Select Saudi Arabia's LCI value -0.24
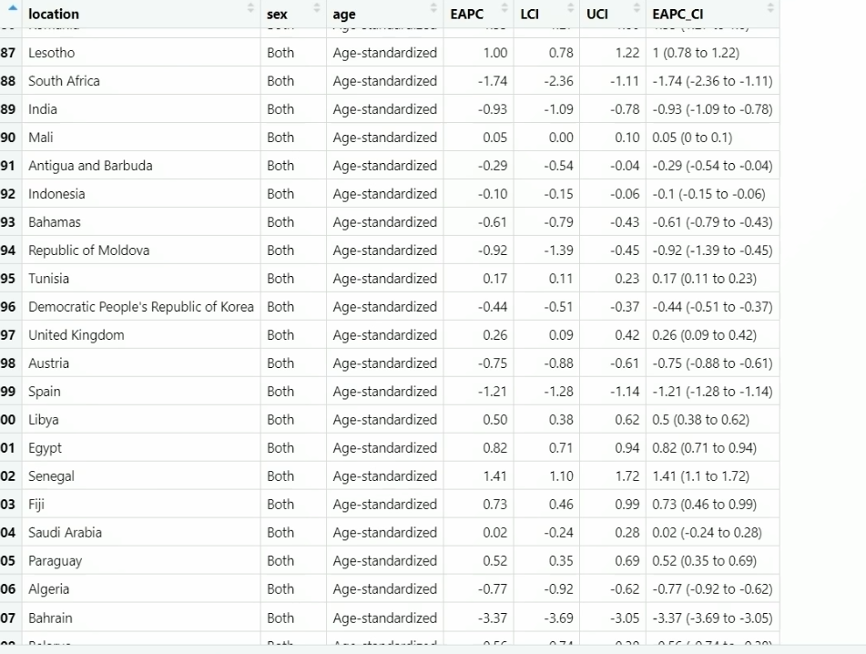 tap(546, 533)
